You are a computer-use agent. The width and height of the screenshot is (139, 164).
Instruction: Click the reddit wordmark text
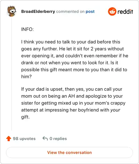125,11
